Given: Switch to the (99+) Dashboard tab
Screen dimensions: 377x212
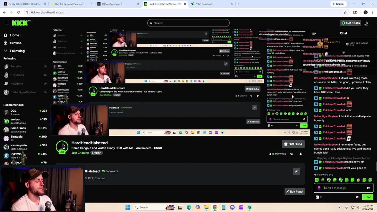Looking at the screenshot, I should 212,4.
